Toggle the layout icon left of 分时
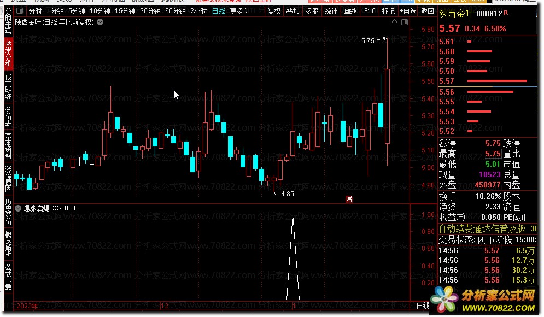This screenshot has width=544, height=317. pos(20,11)
